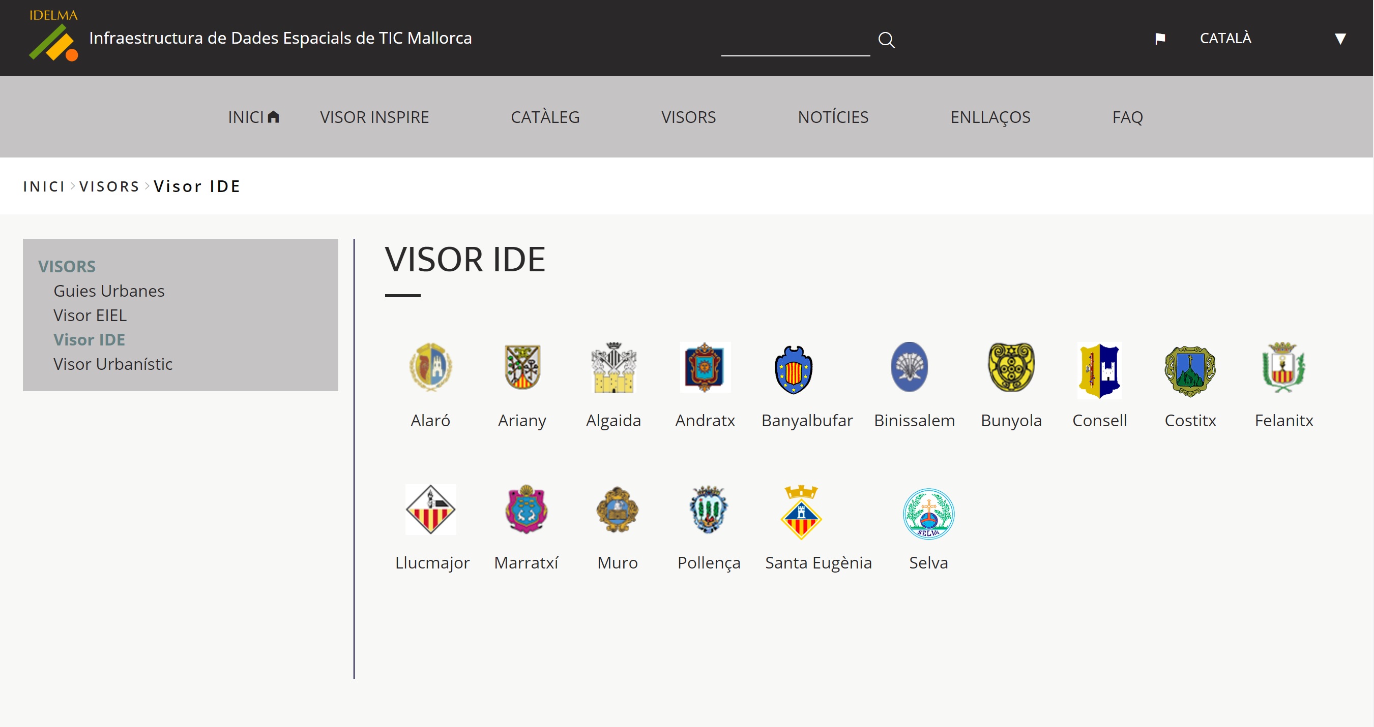Expand the CATALÀ language dropdown arrow
Screen dimensions: 1374x727
tap(1340, 38)
